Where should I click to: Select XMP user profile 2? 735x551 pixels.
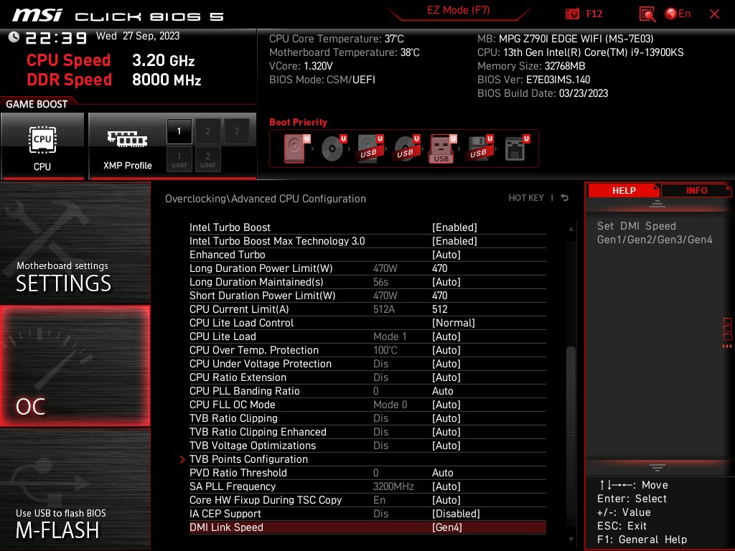pos(207,159)
